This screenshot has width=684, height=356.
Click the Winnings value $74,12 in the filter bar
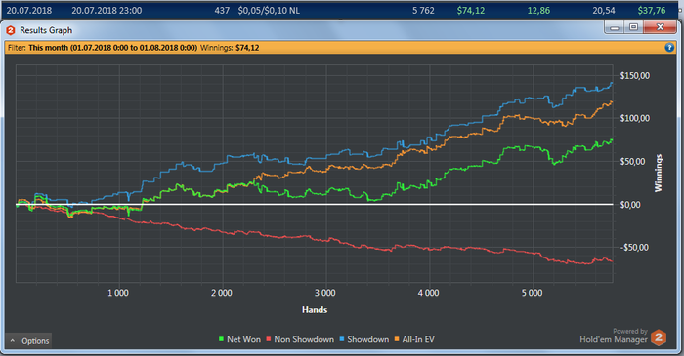(247, 48)
